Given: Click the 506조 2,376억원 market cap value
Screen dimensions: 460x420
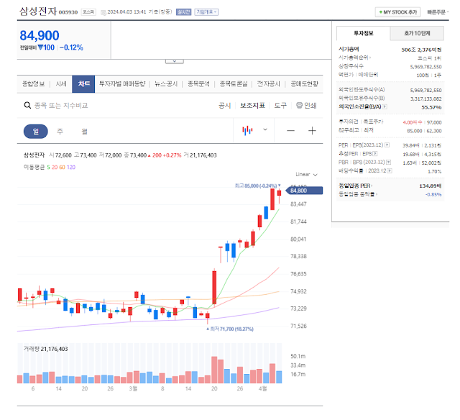Looking at the screenshot, I should click(422, 50).
